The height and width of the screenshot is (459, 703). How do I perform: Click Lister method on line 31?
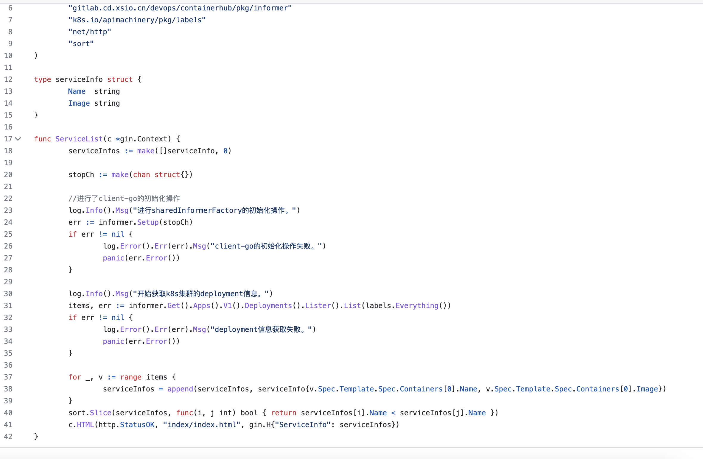tap(318, 306)
